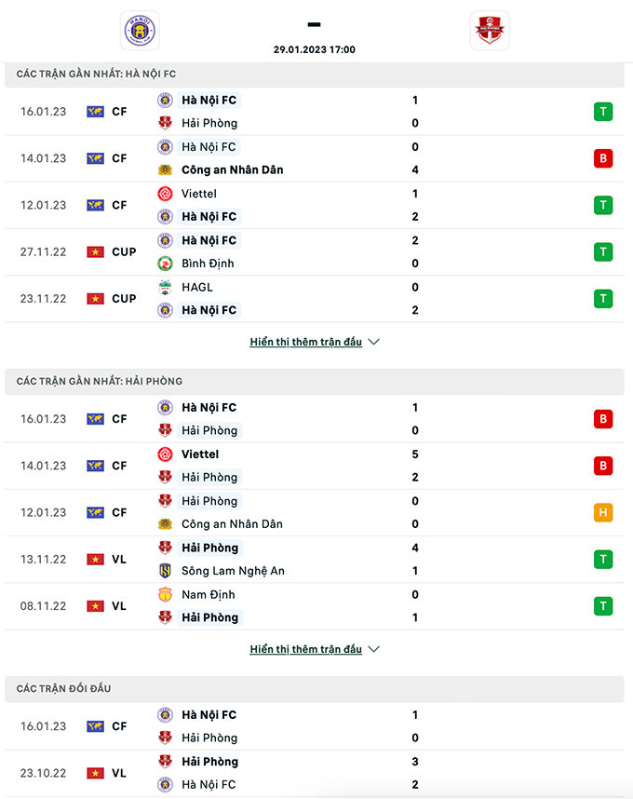Select Các trận gần nhất: Hải Phòng header
Screen dimensions: 633x799
(x=99, y=381)
